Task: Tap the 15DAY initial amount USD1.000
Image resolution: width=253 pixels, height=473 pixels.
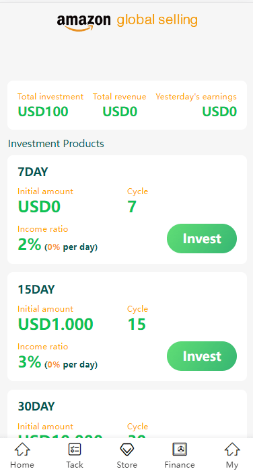Action: coord(55,325)
